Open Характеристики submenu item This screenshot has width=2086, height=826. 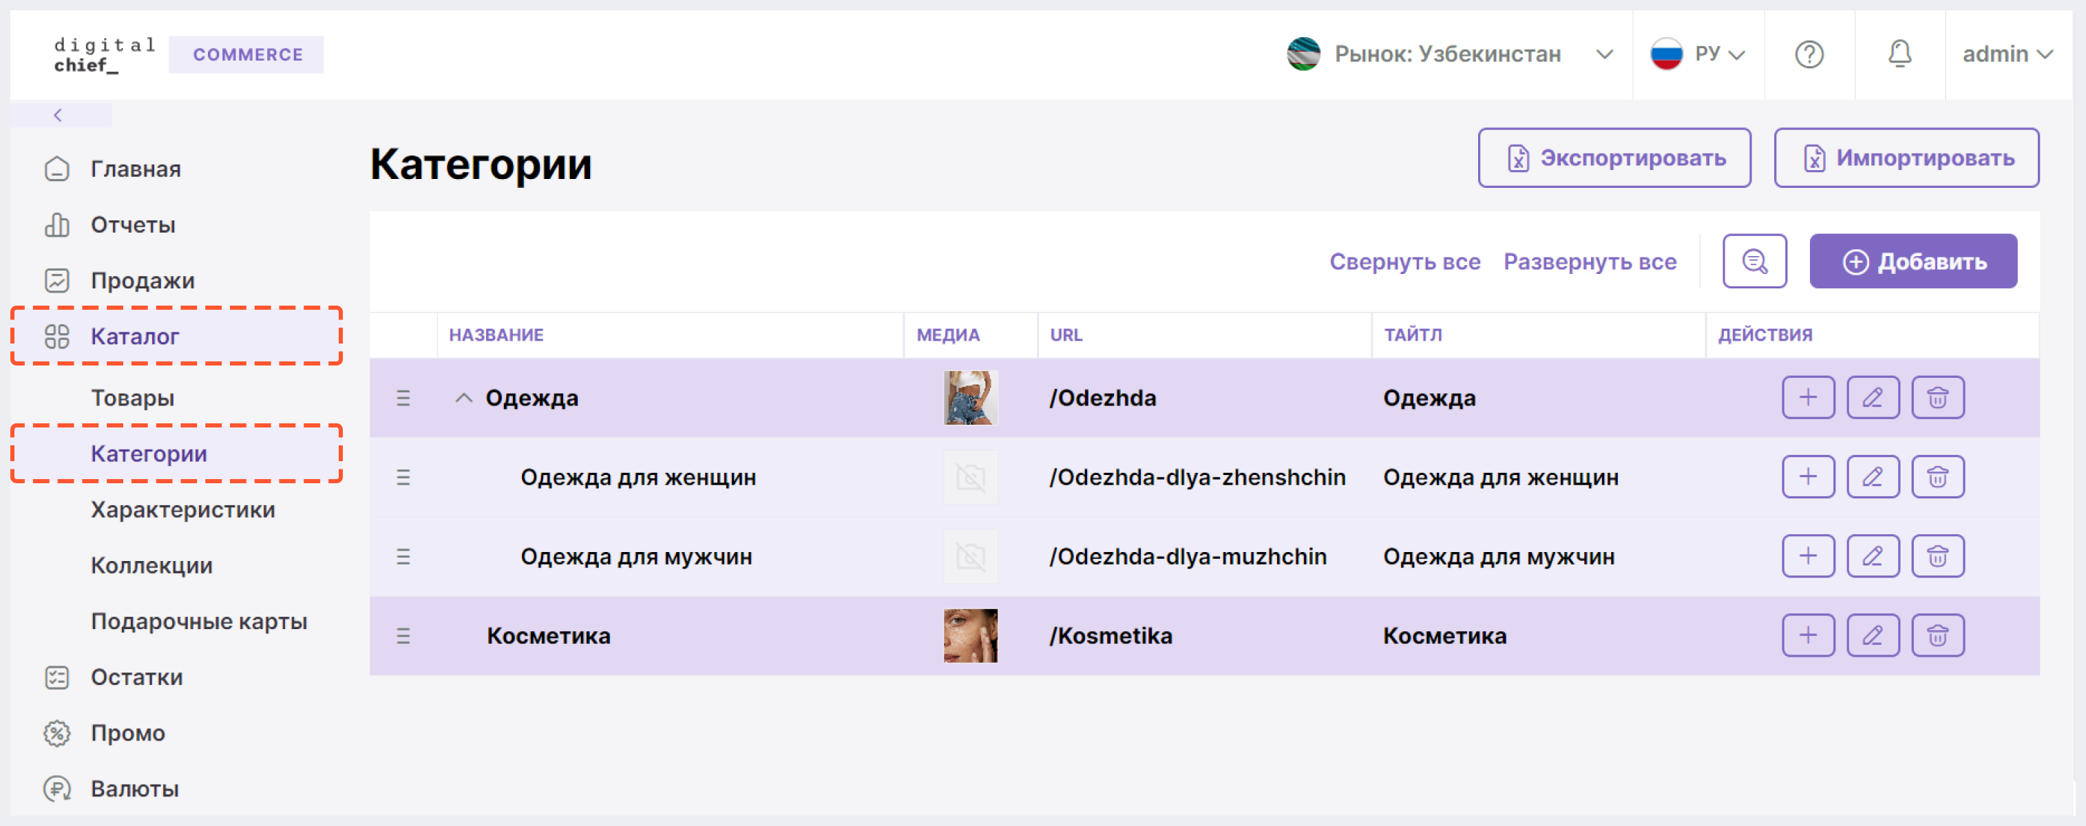click(183, 509)
